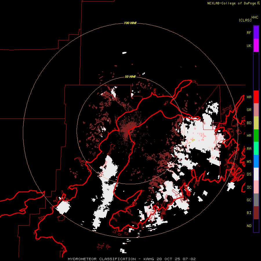The image size is (261, 261).
Task: Click the DS legend label
Action: click(x=249, y=174)
